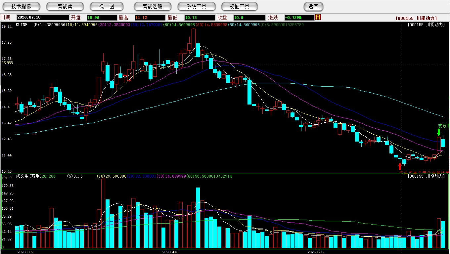Open the 系统工具 menu
The image size is (450, 254).
coord(197,6)
